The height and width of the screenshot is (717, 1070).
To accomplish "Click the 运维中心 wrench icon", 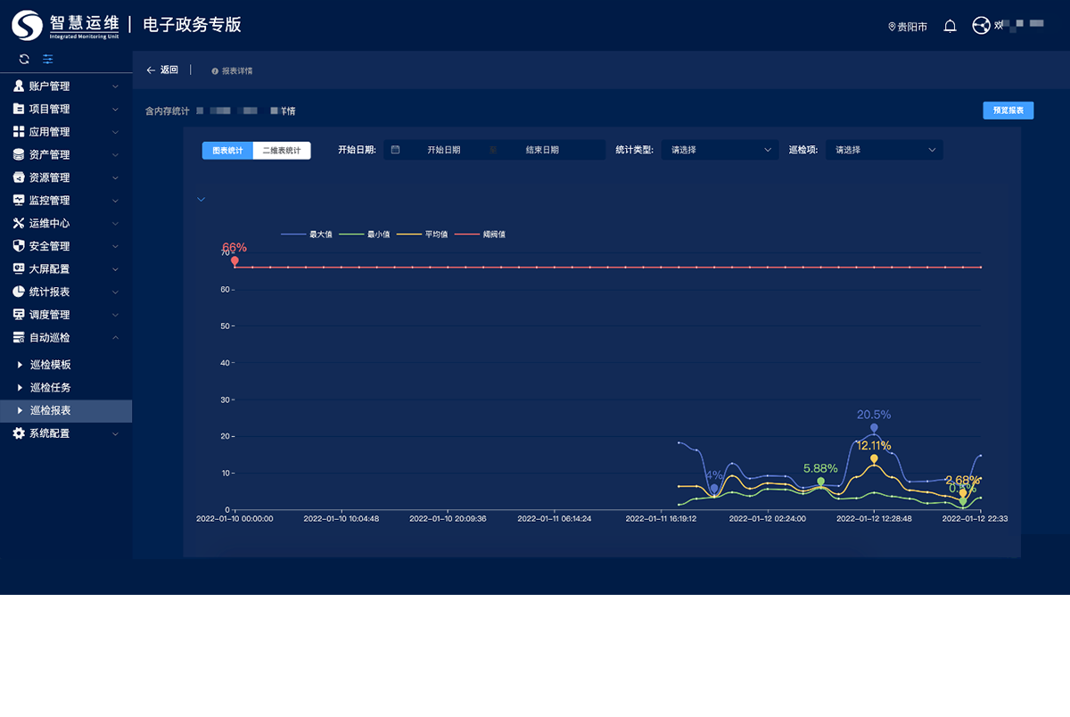I will [19, 223].
